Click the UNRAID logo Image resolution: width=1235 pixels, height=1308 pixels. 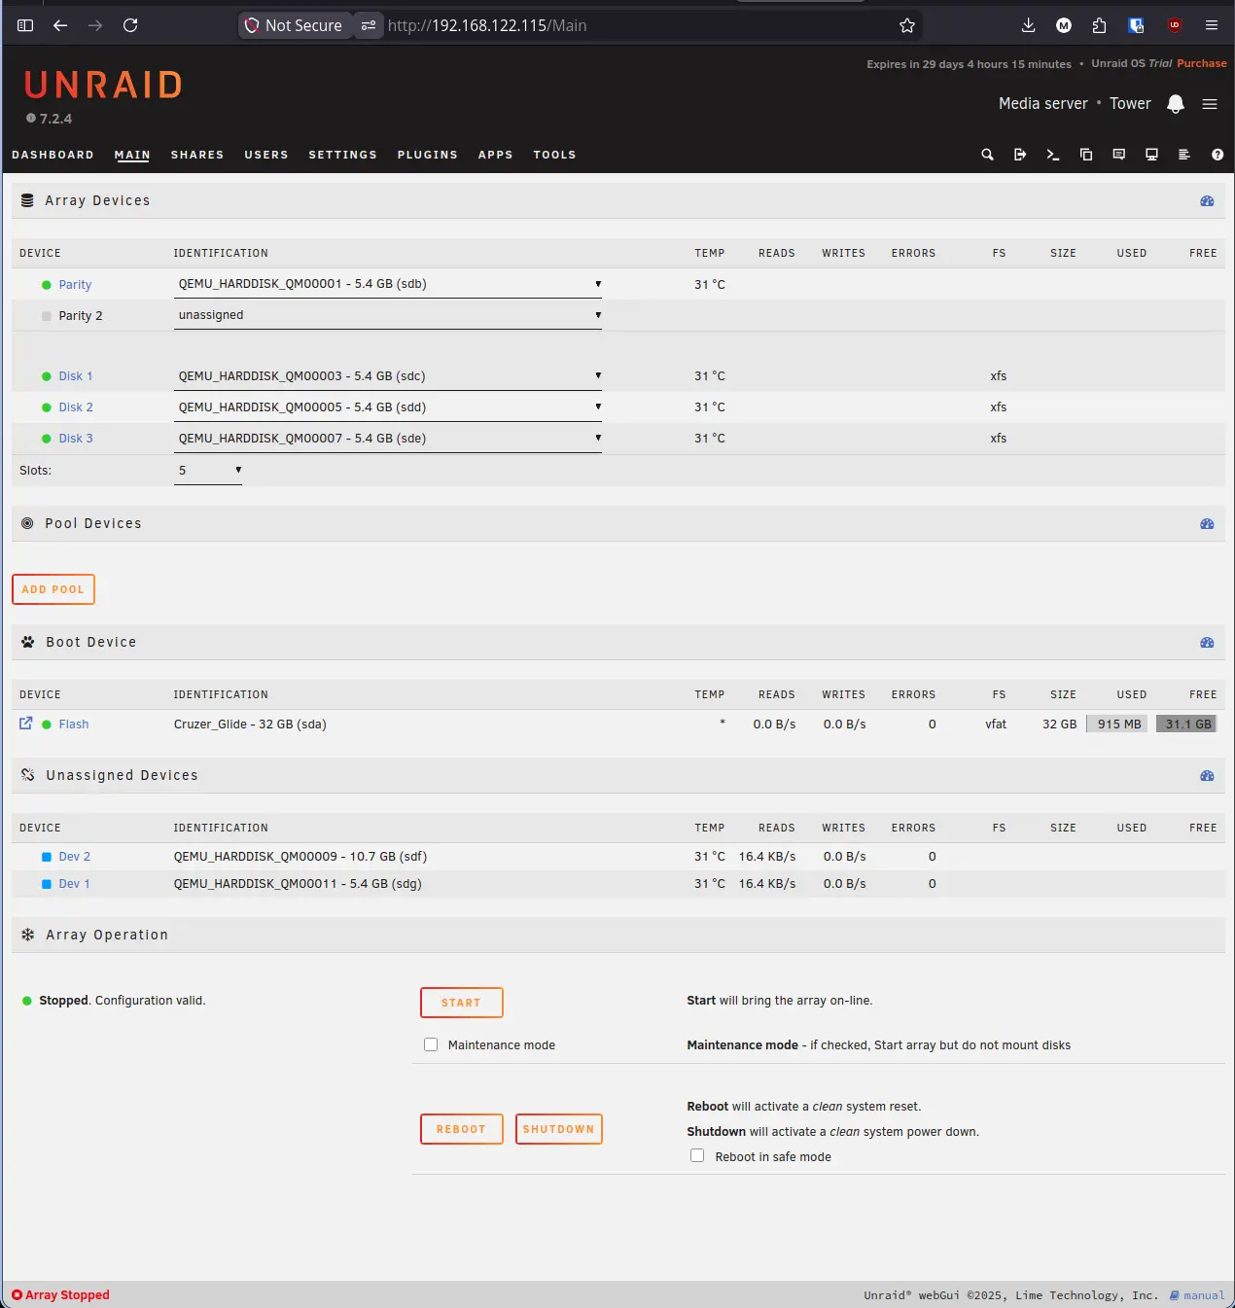pos(103,86)
